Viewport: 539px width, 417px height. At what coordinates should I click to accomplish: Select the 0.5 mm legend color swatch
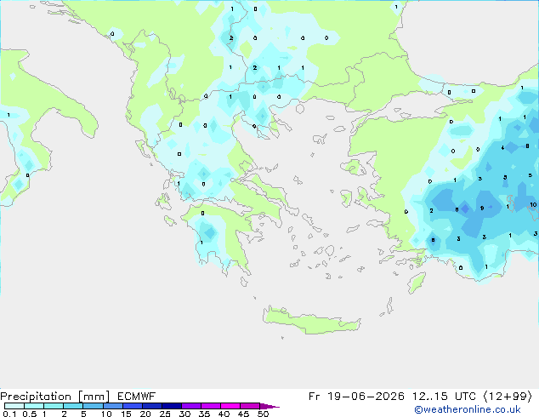[x=34, y=406]
